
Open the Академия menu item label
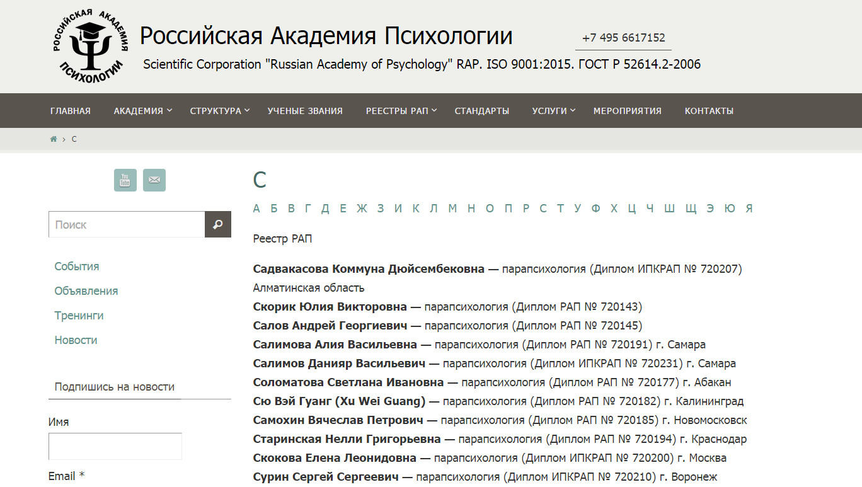point(139,111)
